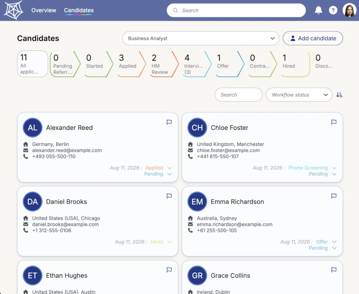
Task: Open Chloe Foster's candidate name
Action: (x=229, y=128)
